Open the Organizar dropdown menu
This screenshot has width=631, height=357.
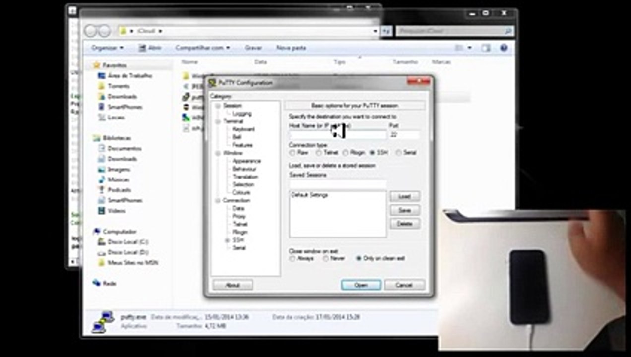click(108, 48)
